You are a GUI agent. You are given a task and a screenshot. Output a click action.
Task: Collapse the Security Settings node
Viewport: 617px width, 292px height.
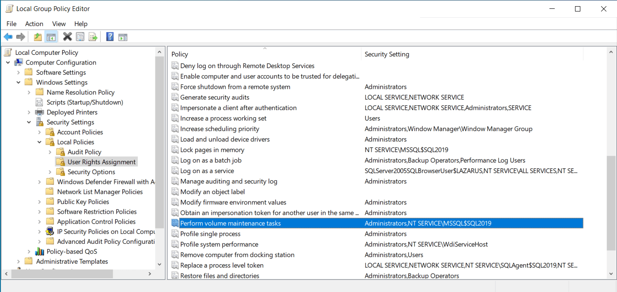tap(29, 121)
